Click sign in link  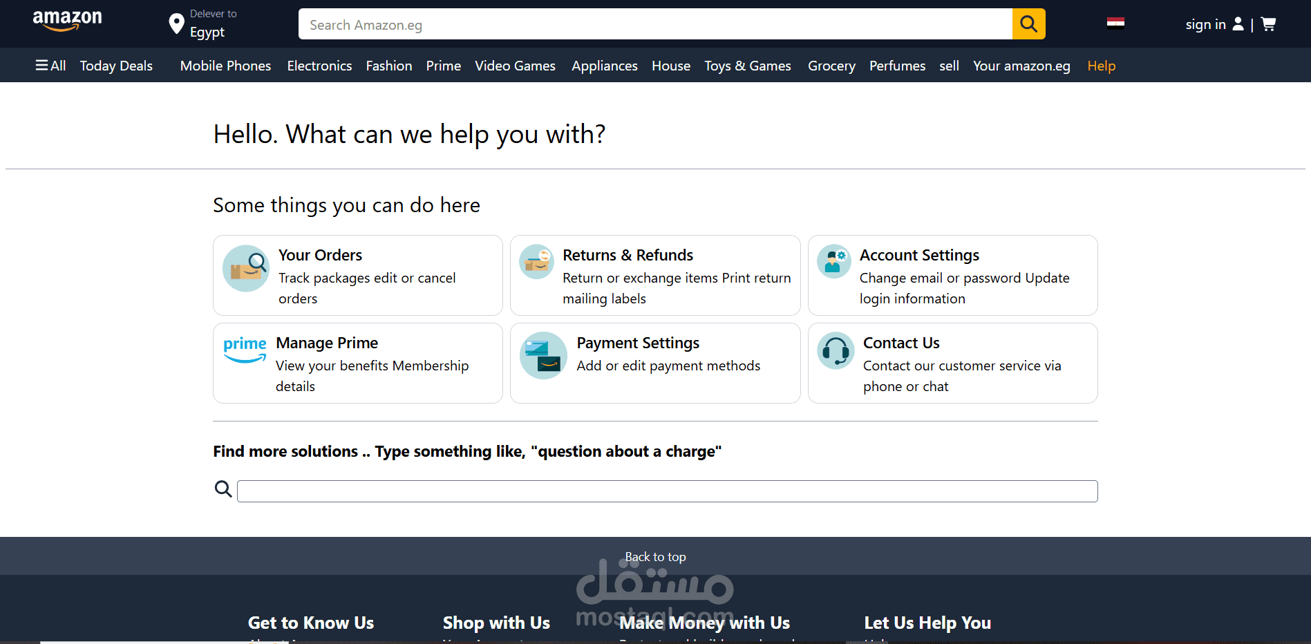(x=1205, y=24)
